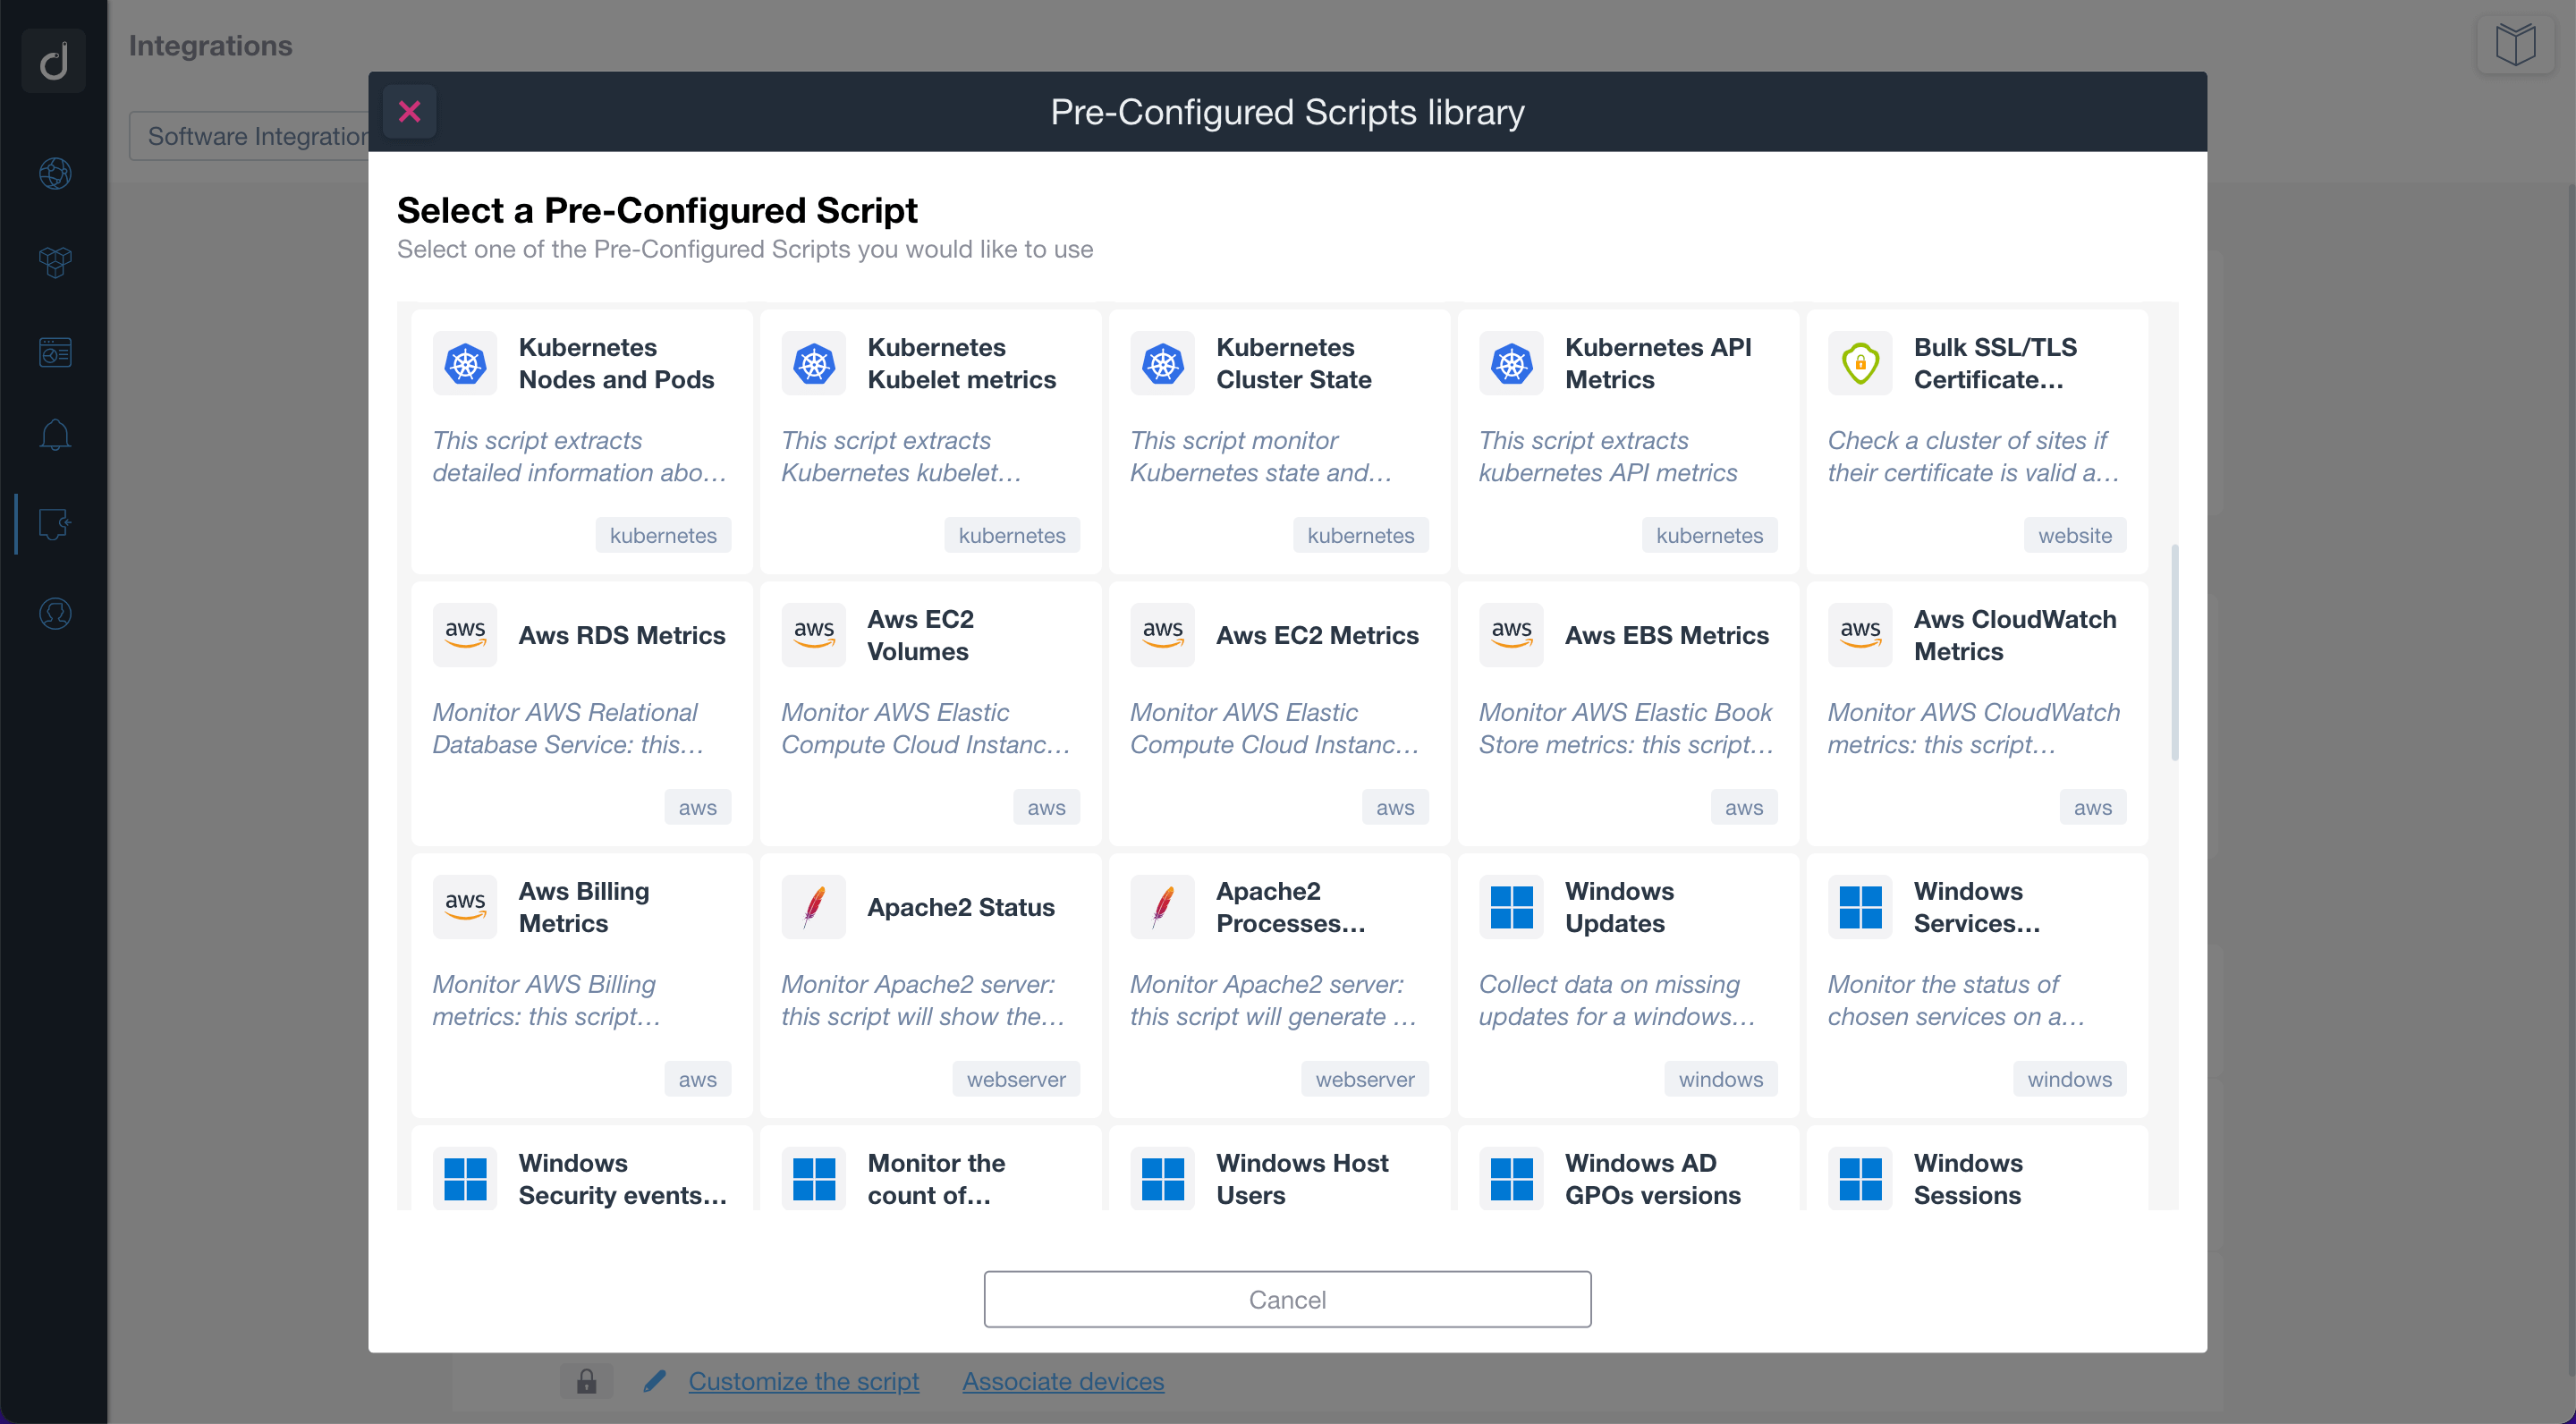The height and width of the screenshot is (1424, 2576).
Task: Close the Pre-Configured Scripts library dialog
Action: [x=409, y=111]
